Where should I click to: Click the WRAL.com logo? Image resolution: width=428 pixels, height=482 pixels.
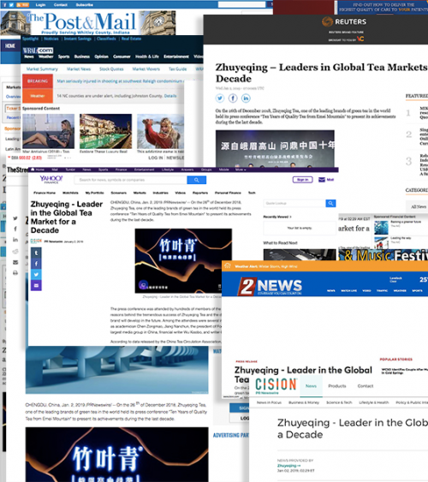coord(38,51)
